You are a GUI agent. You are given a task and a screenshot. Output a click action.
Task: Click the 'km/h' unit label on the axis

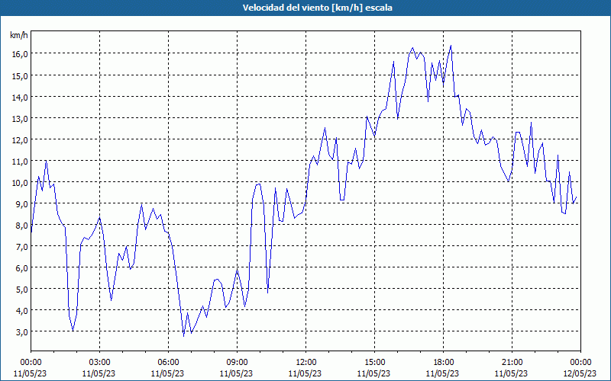point(19,35)
